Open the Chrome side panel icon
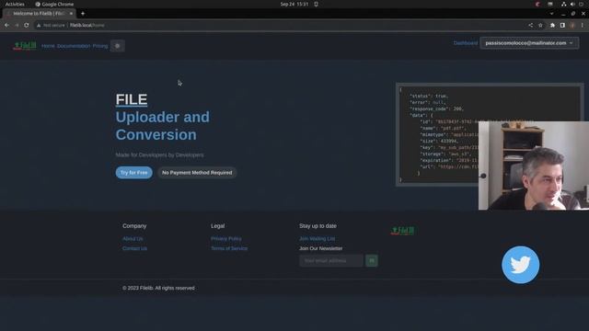 coord(562,25)
